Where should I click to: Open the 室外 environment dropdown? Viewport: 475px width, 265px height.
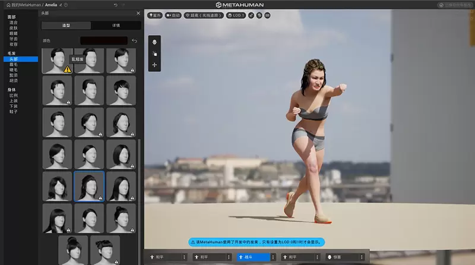pyautogui.click(x=156, y=15)
